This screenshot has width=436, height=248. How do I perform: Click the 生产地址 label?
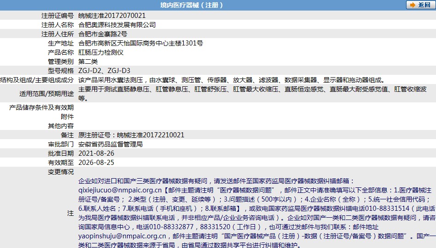pos(61,43)
